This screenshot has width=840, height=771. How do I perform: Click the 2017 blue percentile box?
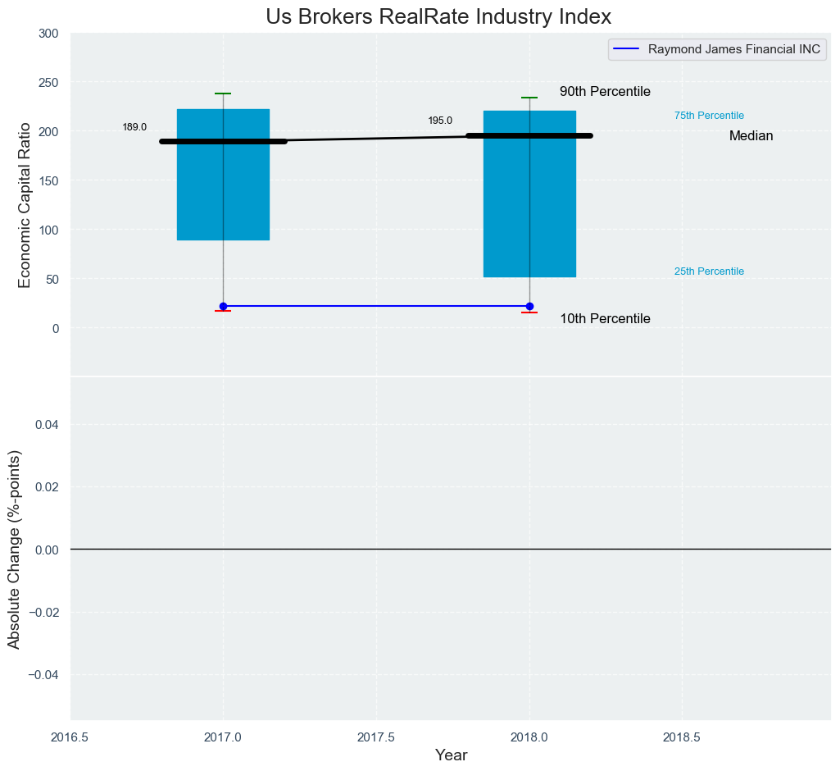coord(224,175)
